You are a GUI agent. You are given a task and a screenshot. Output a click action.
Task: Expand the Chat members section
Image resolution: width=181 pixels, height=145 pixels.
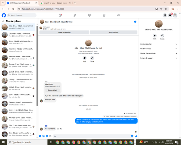click(x=159, y=49)
